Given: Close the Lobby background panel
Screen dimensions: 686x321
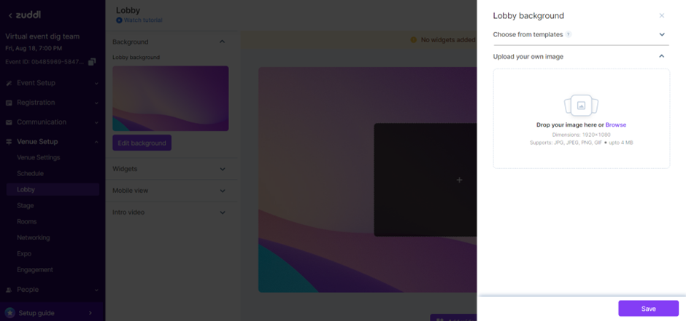Looking at the screenshot, I should pos(661,16).
